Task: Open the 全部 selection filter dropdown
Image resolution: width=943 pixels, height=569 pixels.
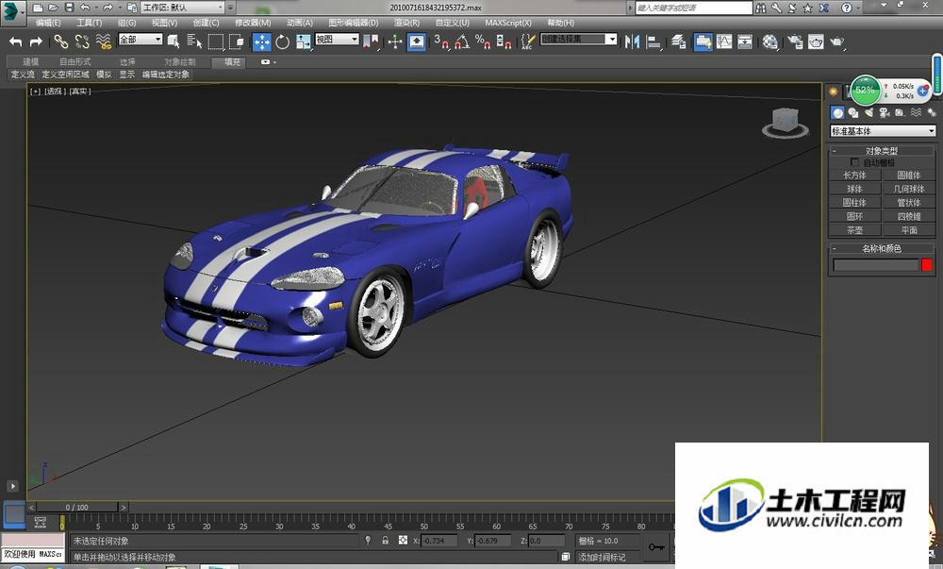Action: click(141, 39)
